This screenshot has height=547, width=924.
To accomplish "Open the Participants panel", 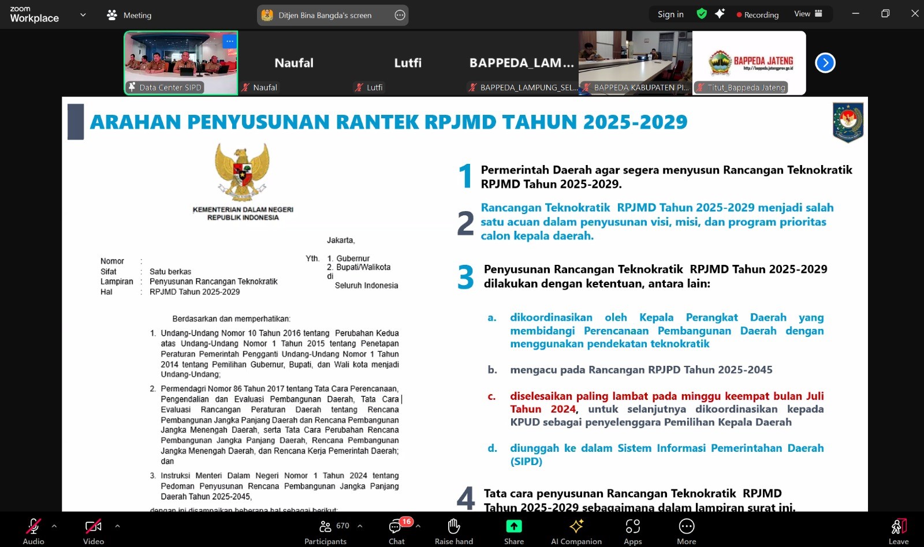I will point(326,531).
